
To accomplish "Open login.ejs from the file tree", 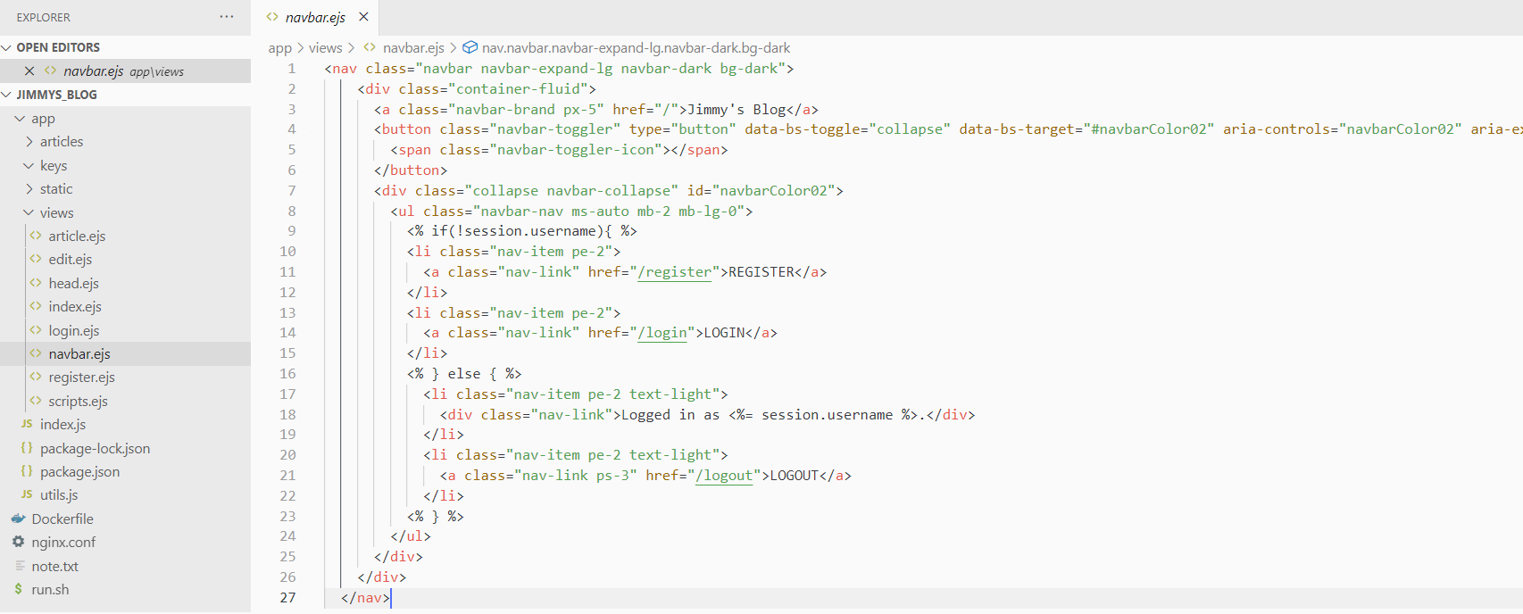I will [73, 330].
